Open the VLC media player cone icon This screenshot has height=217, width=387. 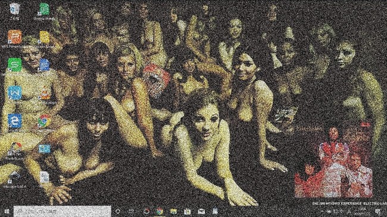pos(45,93)
